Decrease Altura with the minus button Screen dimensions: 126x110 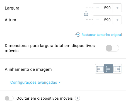point(98,20)
